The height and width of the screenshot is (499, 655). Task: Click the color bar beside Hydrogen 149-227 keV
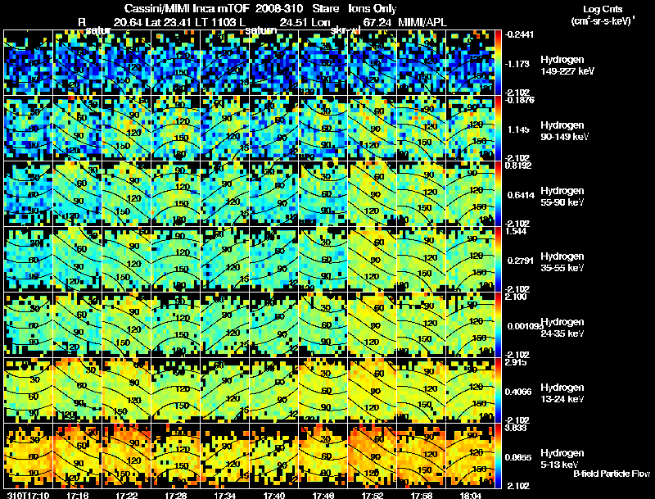(498, 63)
